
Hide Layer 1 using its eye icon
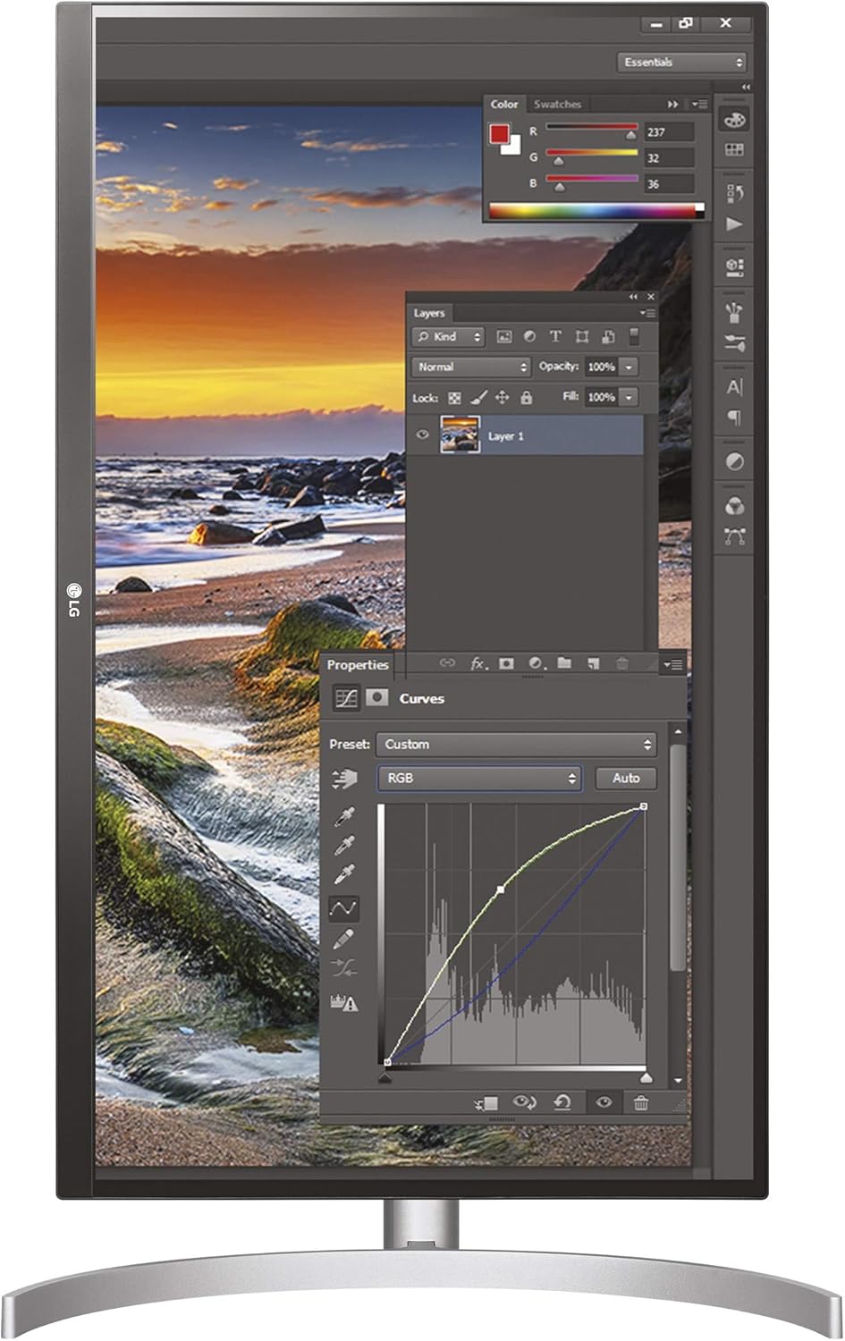click(423, 435)
